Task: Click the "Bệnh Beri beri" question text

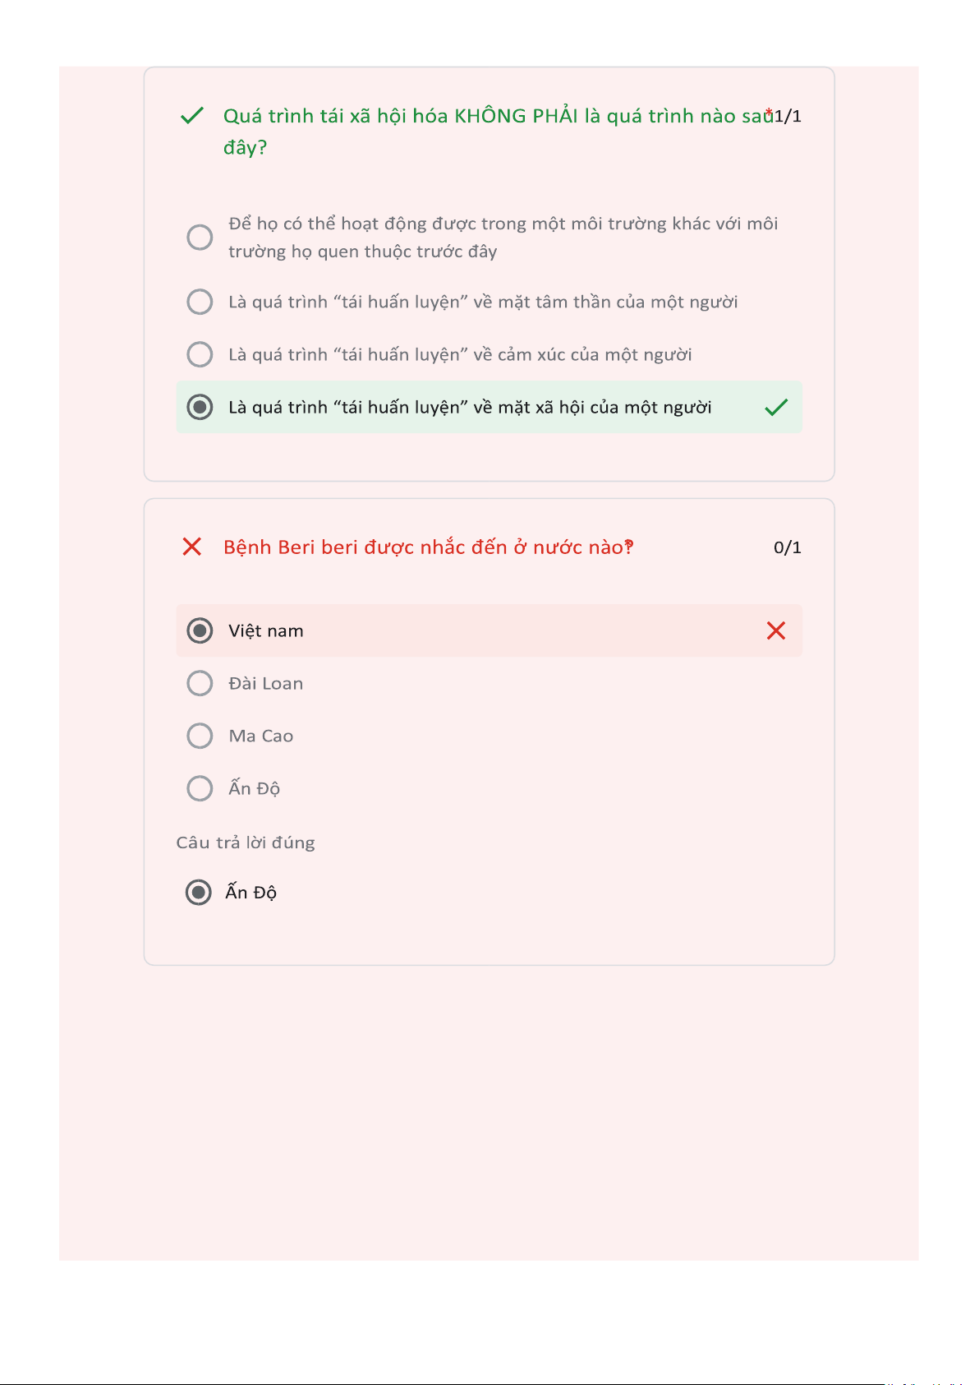Action: point(427,547)
